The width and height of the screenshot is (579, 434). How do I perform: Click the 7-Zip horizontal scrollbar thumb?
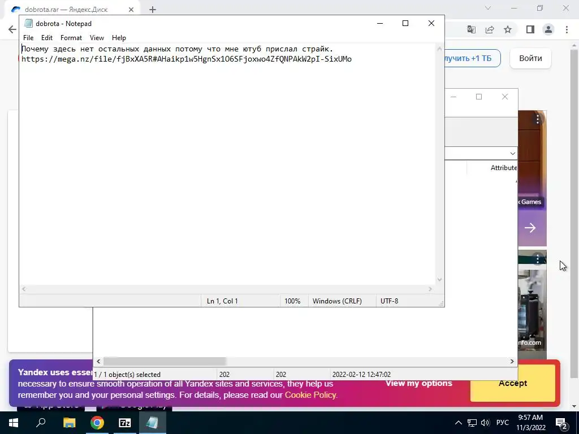[165, 361]
